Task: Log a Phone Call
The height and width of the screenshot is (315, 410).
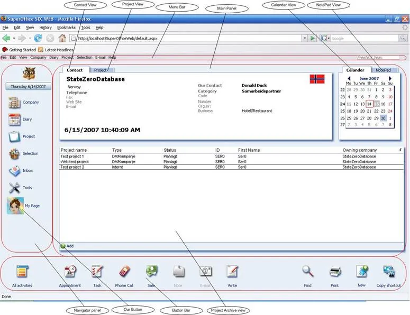Action: coord(124,272)
